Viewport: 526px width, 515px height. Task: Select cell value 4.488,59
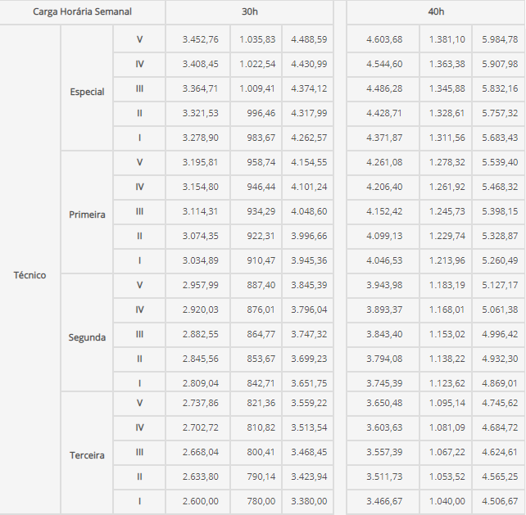pyautogui.click(x=309, y=39)
